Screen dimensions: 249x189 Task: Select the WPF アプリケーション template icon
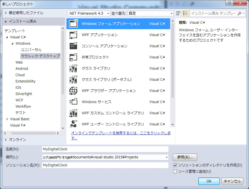[73, 35]
